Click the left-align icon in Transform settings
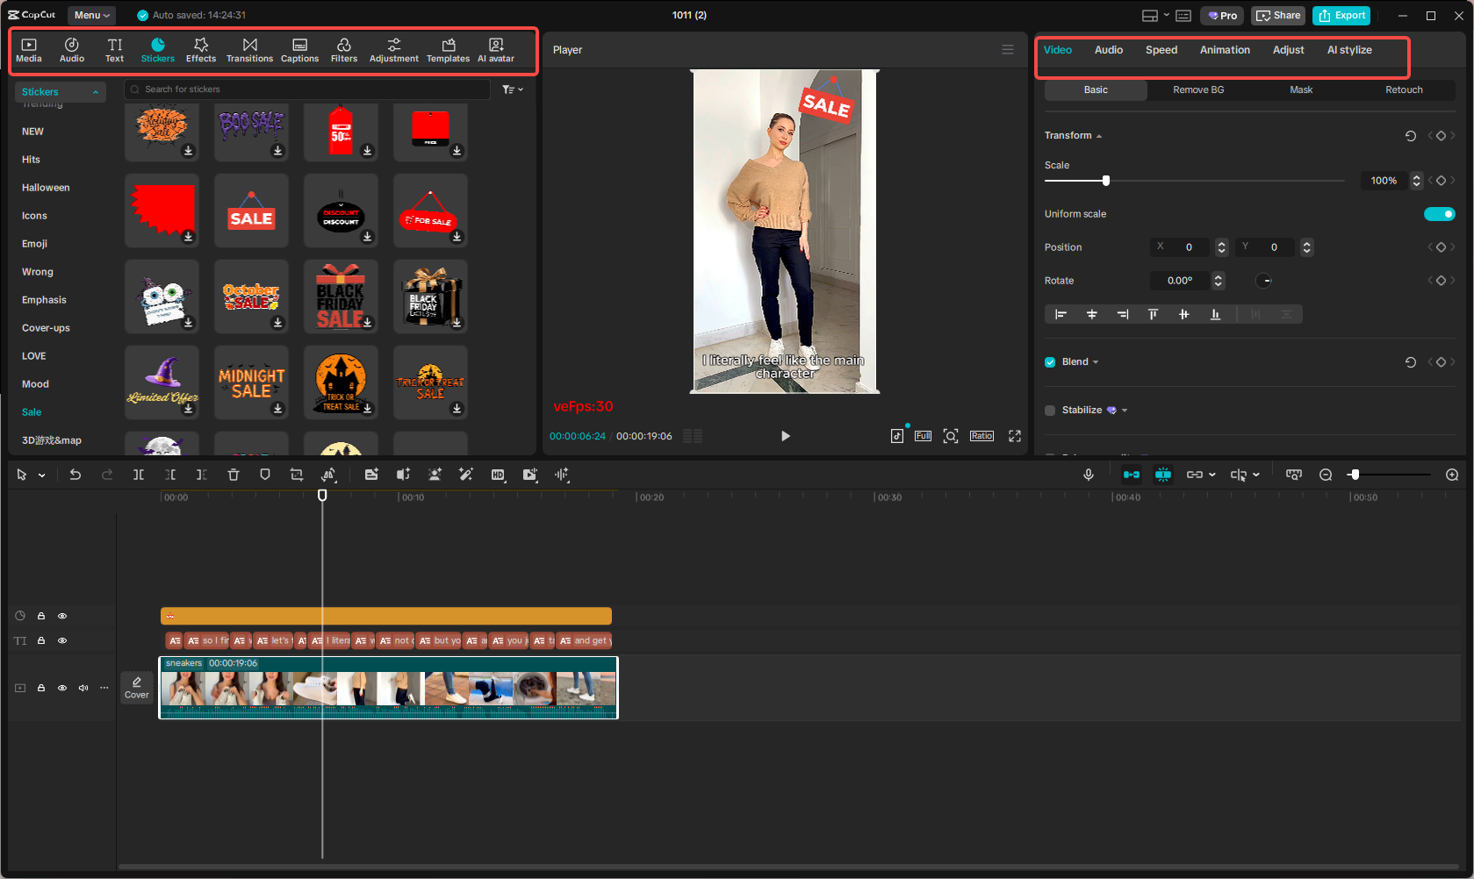Image resolution: width=1474 pixels, height=879 pixels. [x=1061, y=313]
